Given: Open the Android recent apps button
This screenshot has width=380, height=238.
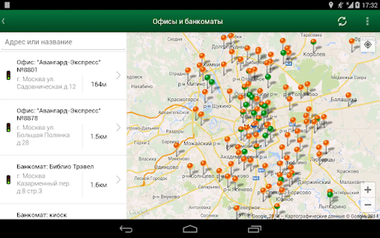Looking at the screenshot, I should (254, 229).
